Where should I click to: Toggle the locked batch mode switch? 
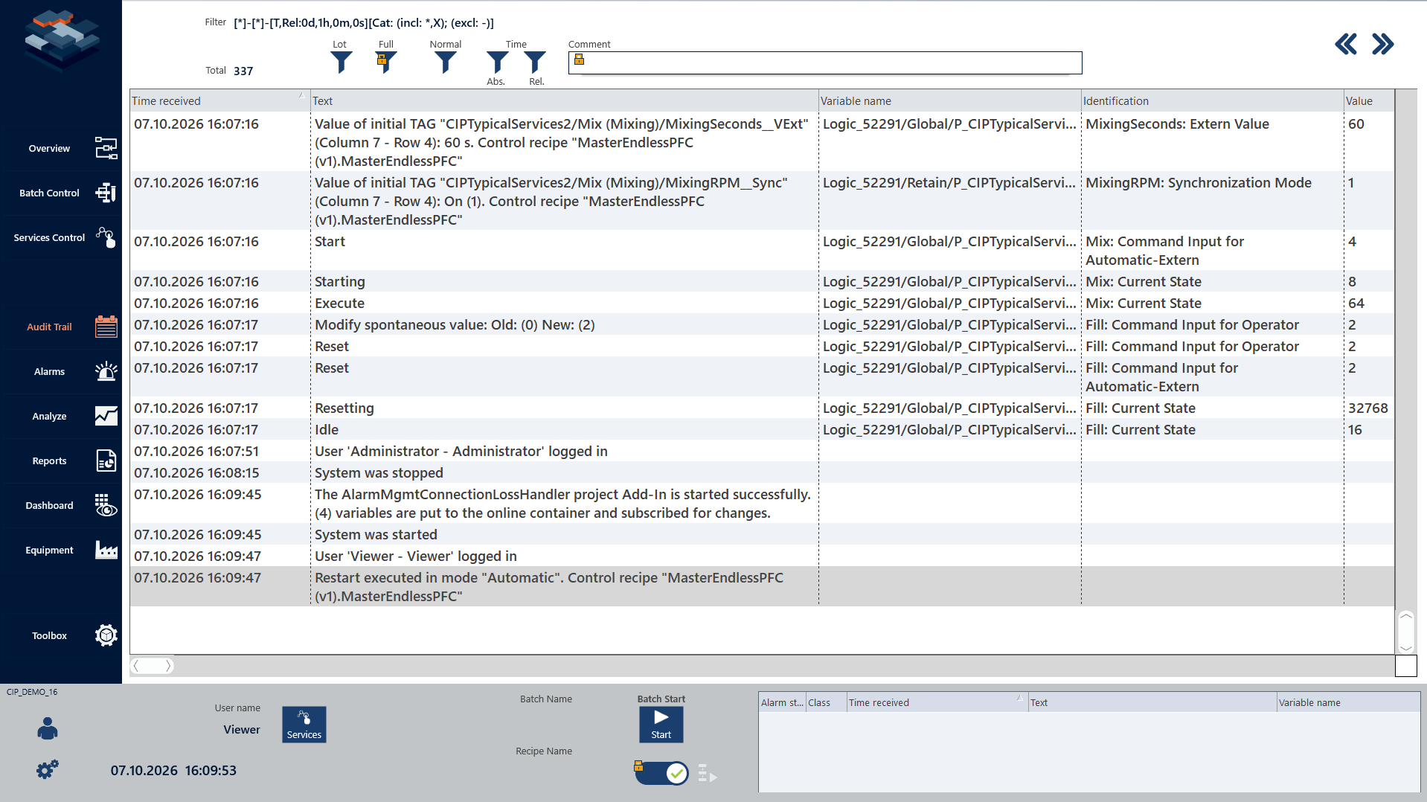(x=661, y=773)
